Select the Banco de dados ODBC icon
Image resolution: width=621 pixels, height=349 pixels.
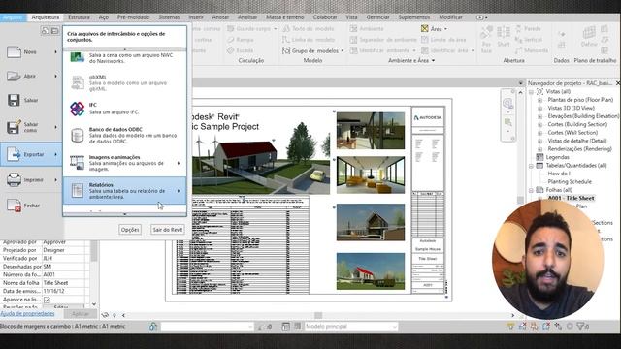(77, 136)
